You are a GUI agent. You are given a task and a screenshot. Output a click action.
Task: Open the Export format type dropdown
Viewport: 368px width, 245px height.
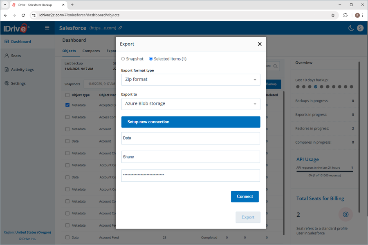pyautogui.click(x=191, y=80)
